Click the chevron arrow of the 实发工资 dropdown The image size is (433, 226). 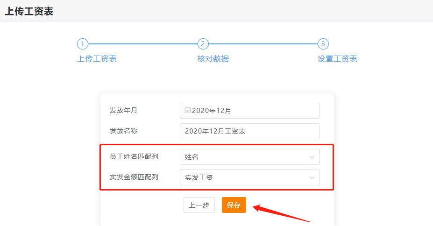312,177
